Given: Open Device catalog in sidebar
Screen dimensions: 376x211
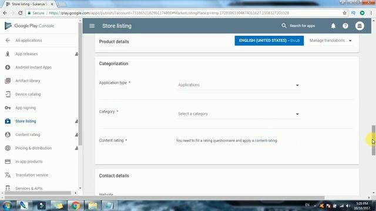Looking at the screenshot, I should 28,94.
